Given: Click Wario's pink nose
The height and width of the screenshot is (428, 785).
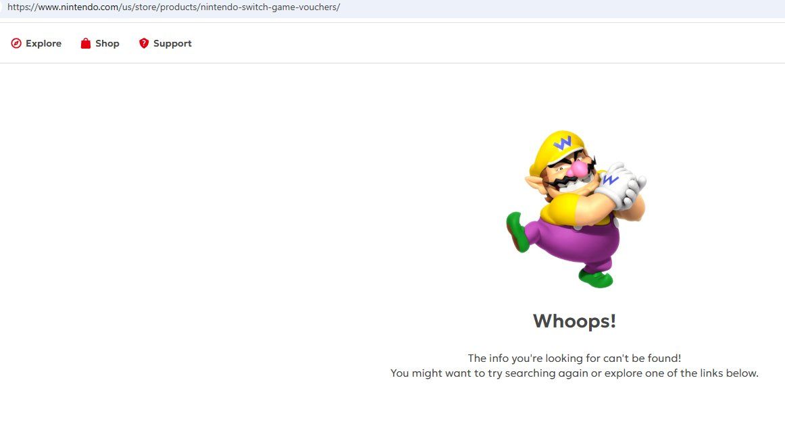Looking at the screenshot, I should (574, 169).
